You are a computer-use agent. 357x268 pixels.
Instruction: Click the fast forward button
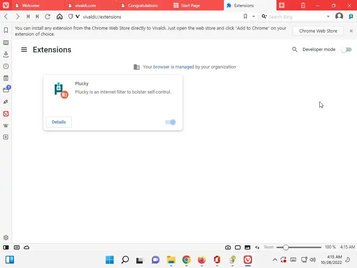click(37, 16)
